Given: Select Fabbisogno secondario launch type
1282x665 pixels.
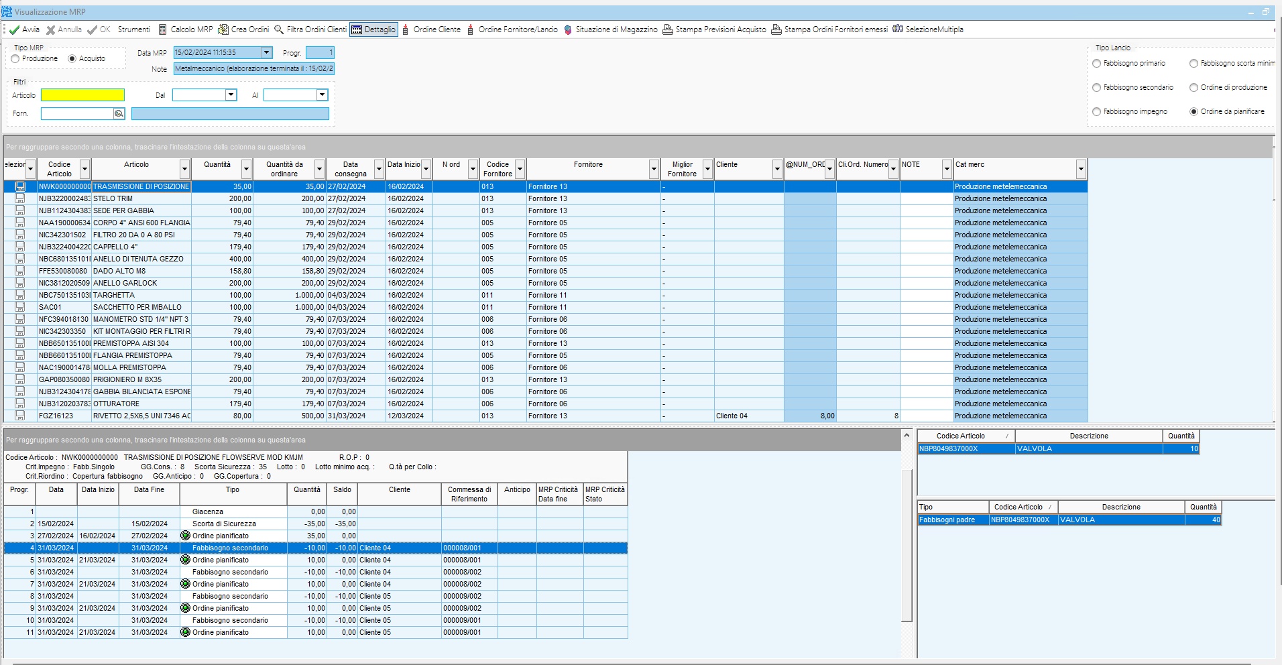Looking at the screenshot, I should (x=1096, y=88).
